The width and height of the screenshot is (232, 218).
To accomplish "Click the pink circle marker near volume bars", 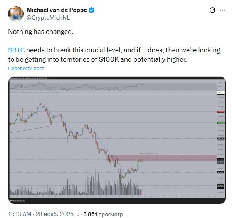I will click(x=143, y=193).
